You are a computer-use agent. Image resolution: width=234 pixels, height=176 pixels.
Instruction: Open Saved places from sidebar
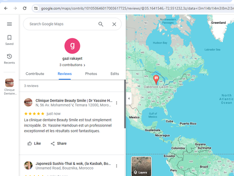coord(9,40)
